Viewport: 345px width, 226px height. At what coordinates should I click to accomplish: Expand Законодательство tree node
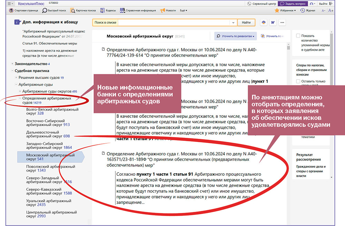[x=12, y=64]
